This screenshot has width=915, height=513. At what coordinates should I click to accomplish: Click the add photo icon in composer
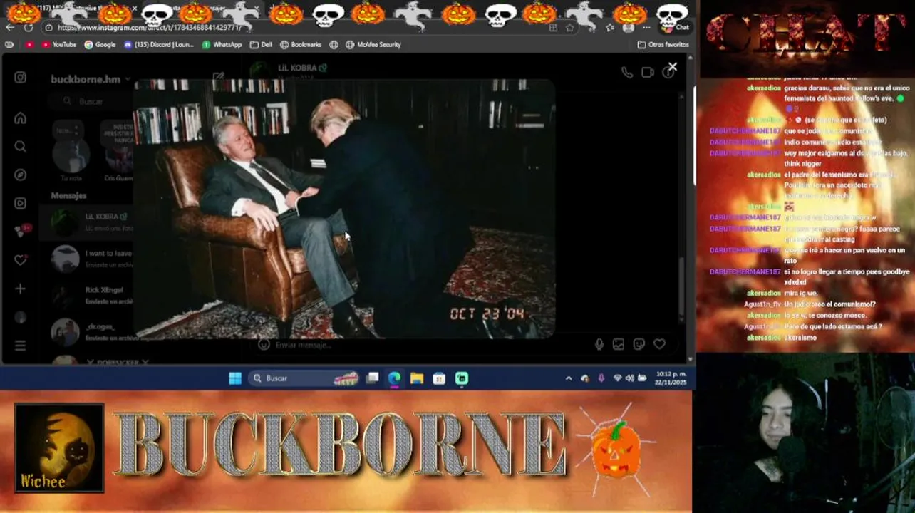coord(619,344)
